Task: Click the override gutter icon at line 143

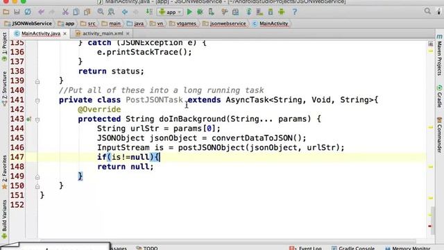Action: point(28,119)
